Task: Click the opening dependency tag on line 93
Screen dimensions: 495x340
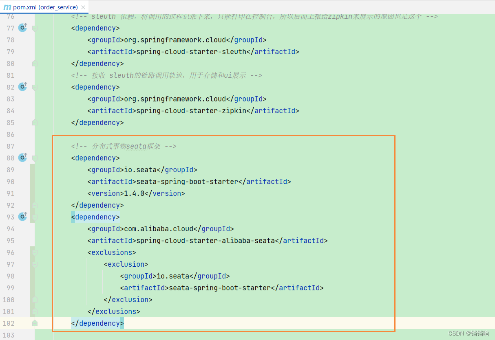Action: click(x=95, y=217)
